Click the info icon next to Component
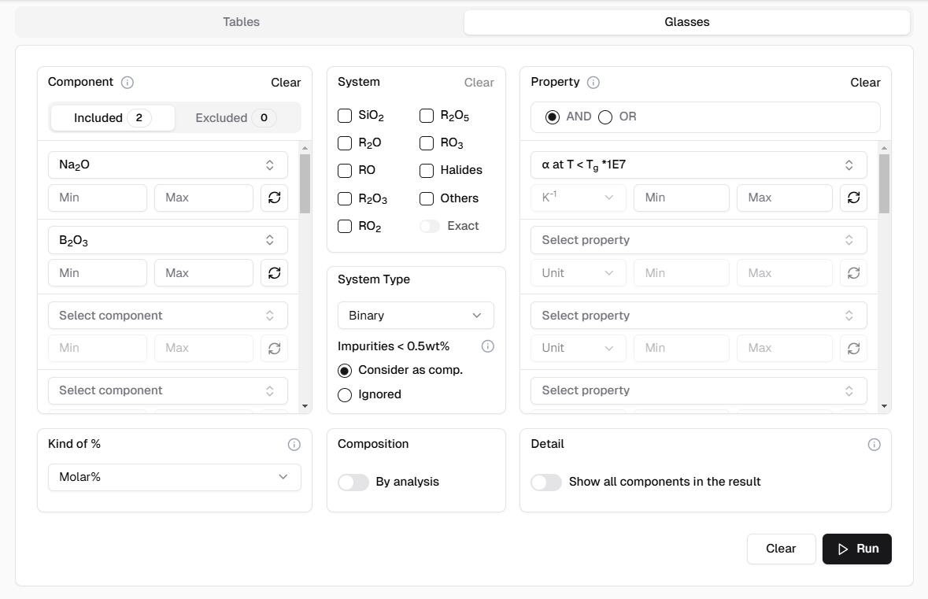 tap(128, 83)
